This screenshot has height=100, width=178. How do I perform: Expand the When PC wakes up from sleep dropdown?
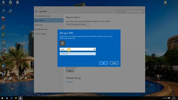(77, 24)
